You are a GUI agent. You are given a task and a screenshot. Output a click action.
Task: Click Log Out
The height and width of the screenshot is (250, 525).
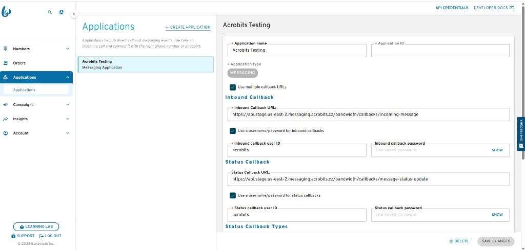click(50, 236)
